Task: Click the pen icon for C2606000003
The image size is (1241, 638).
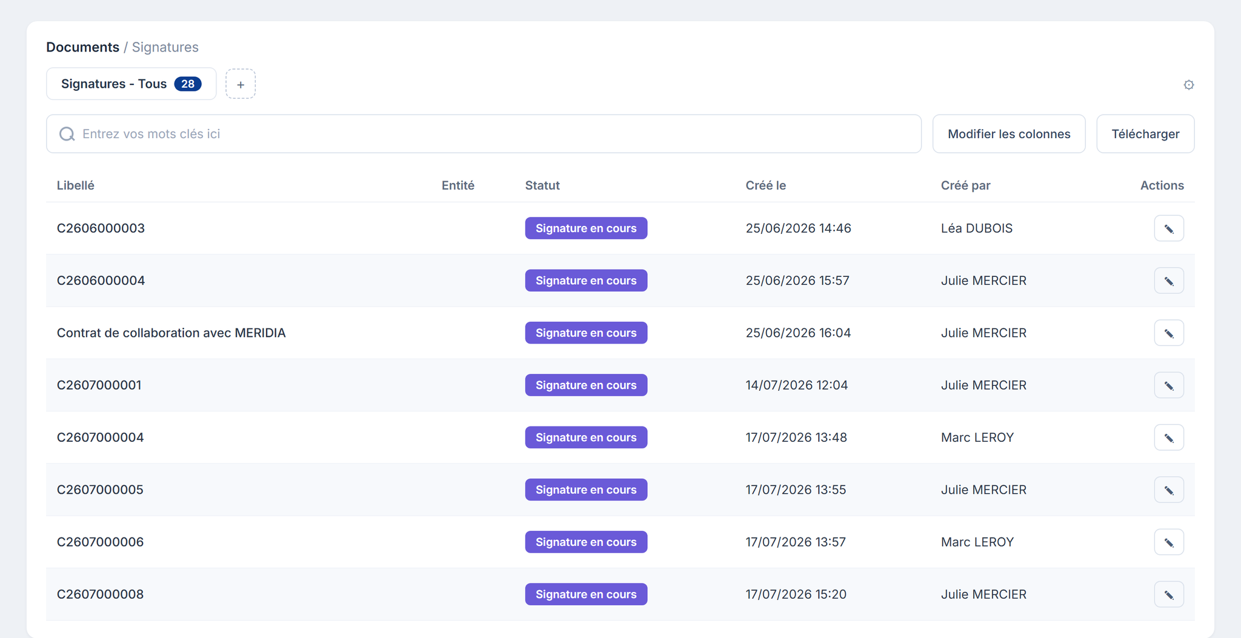Action: (1169, 228)
